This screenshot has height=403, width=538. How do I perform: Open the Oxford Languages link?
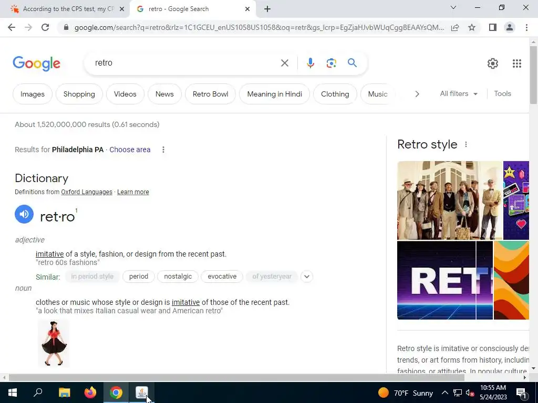coord(87,192)
